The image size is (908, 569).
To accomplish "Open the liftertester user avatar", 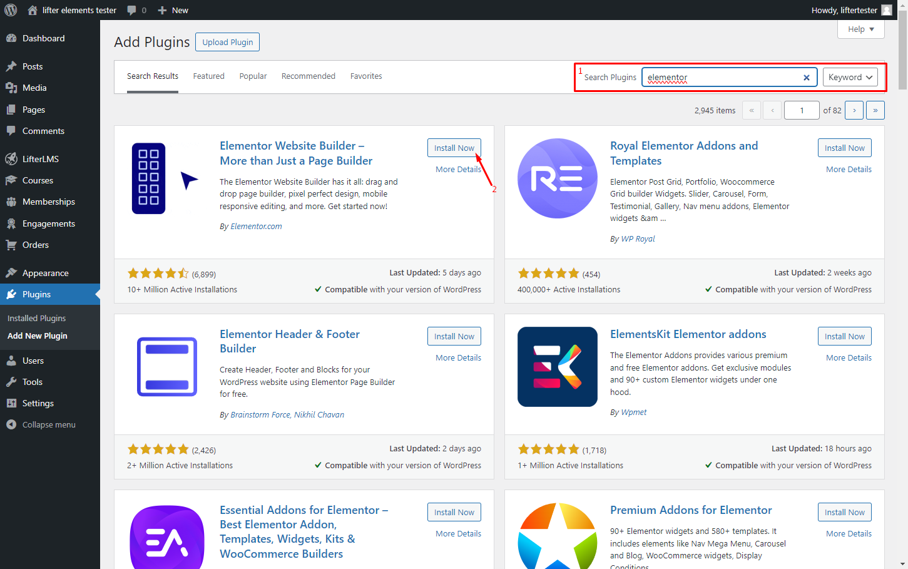I will (887, 10).
